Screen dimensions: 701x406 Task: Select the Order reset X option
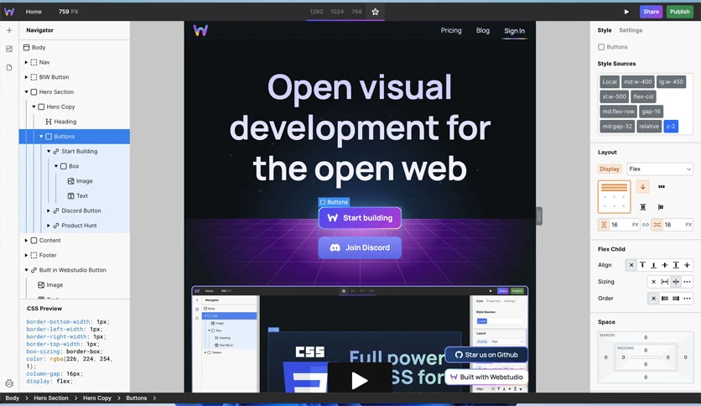[653, 299]
